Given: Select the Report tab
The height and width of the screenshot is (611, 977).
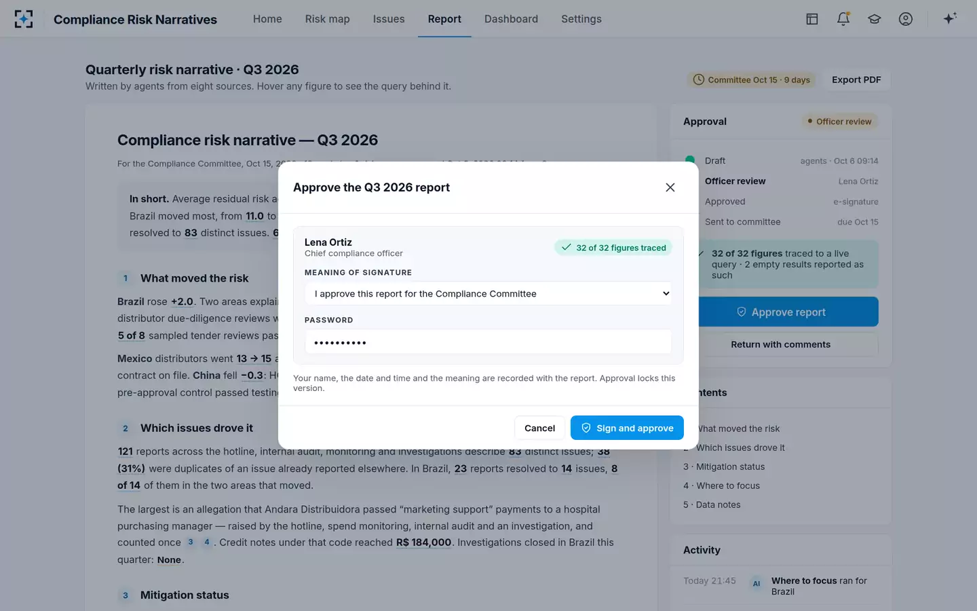Looking at the screenshot, I should [444, 19].
